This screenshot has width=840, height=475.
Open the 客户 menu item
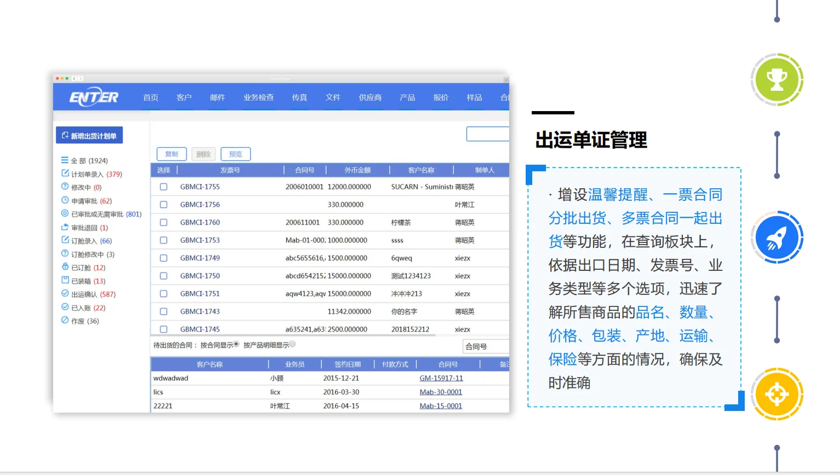click(184, 97)
